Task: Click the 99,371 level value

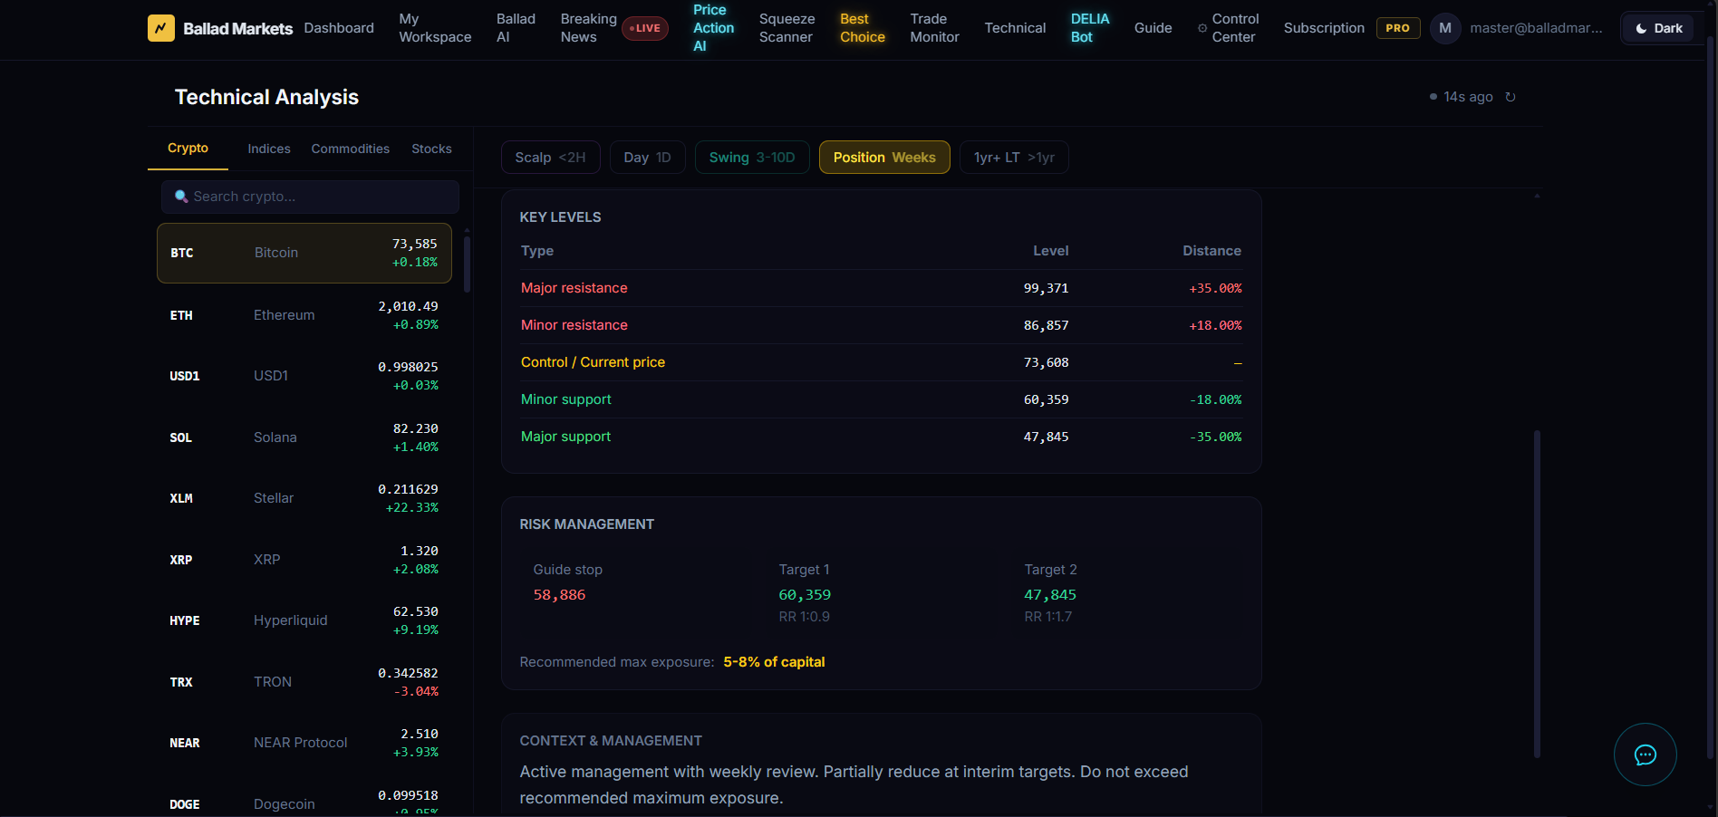Action: pyautogui.click(x=1046, y=288)
